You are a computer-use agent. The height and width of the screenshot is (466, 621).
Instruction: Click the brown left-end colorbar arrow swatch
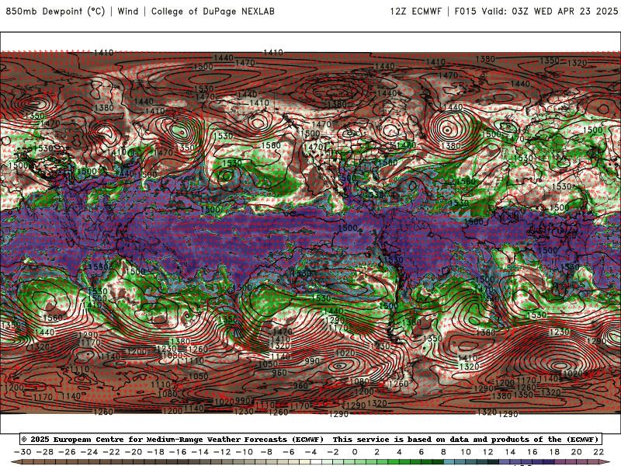tap(16, 462)
